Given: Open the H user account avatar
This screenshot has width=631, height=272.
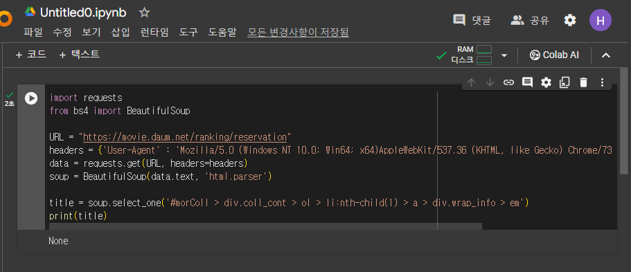Looking at the screenshot, I should (601, 20).
